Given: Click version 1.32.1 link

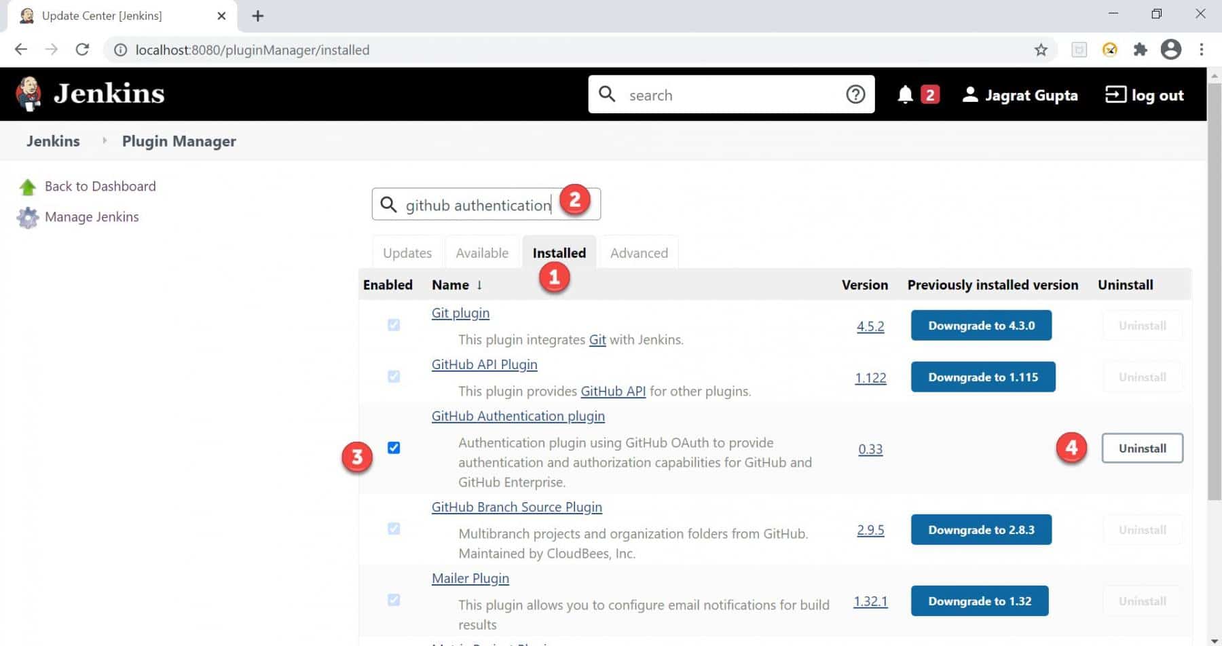Looking at the screenshot, I should click(870, 601).
